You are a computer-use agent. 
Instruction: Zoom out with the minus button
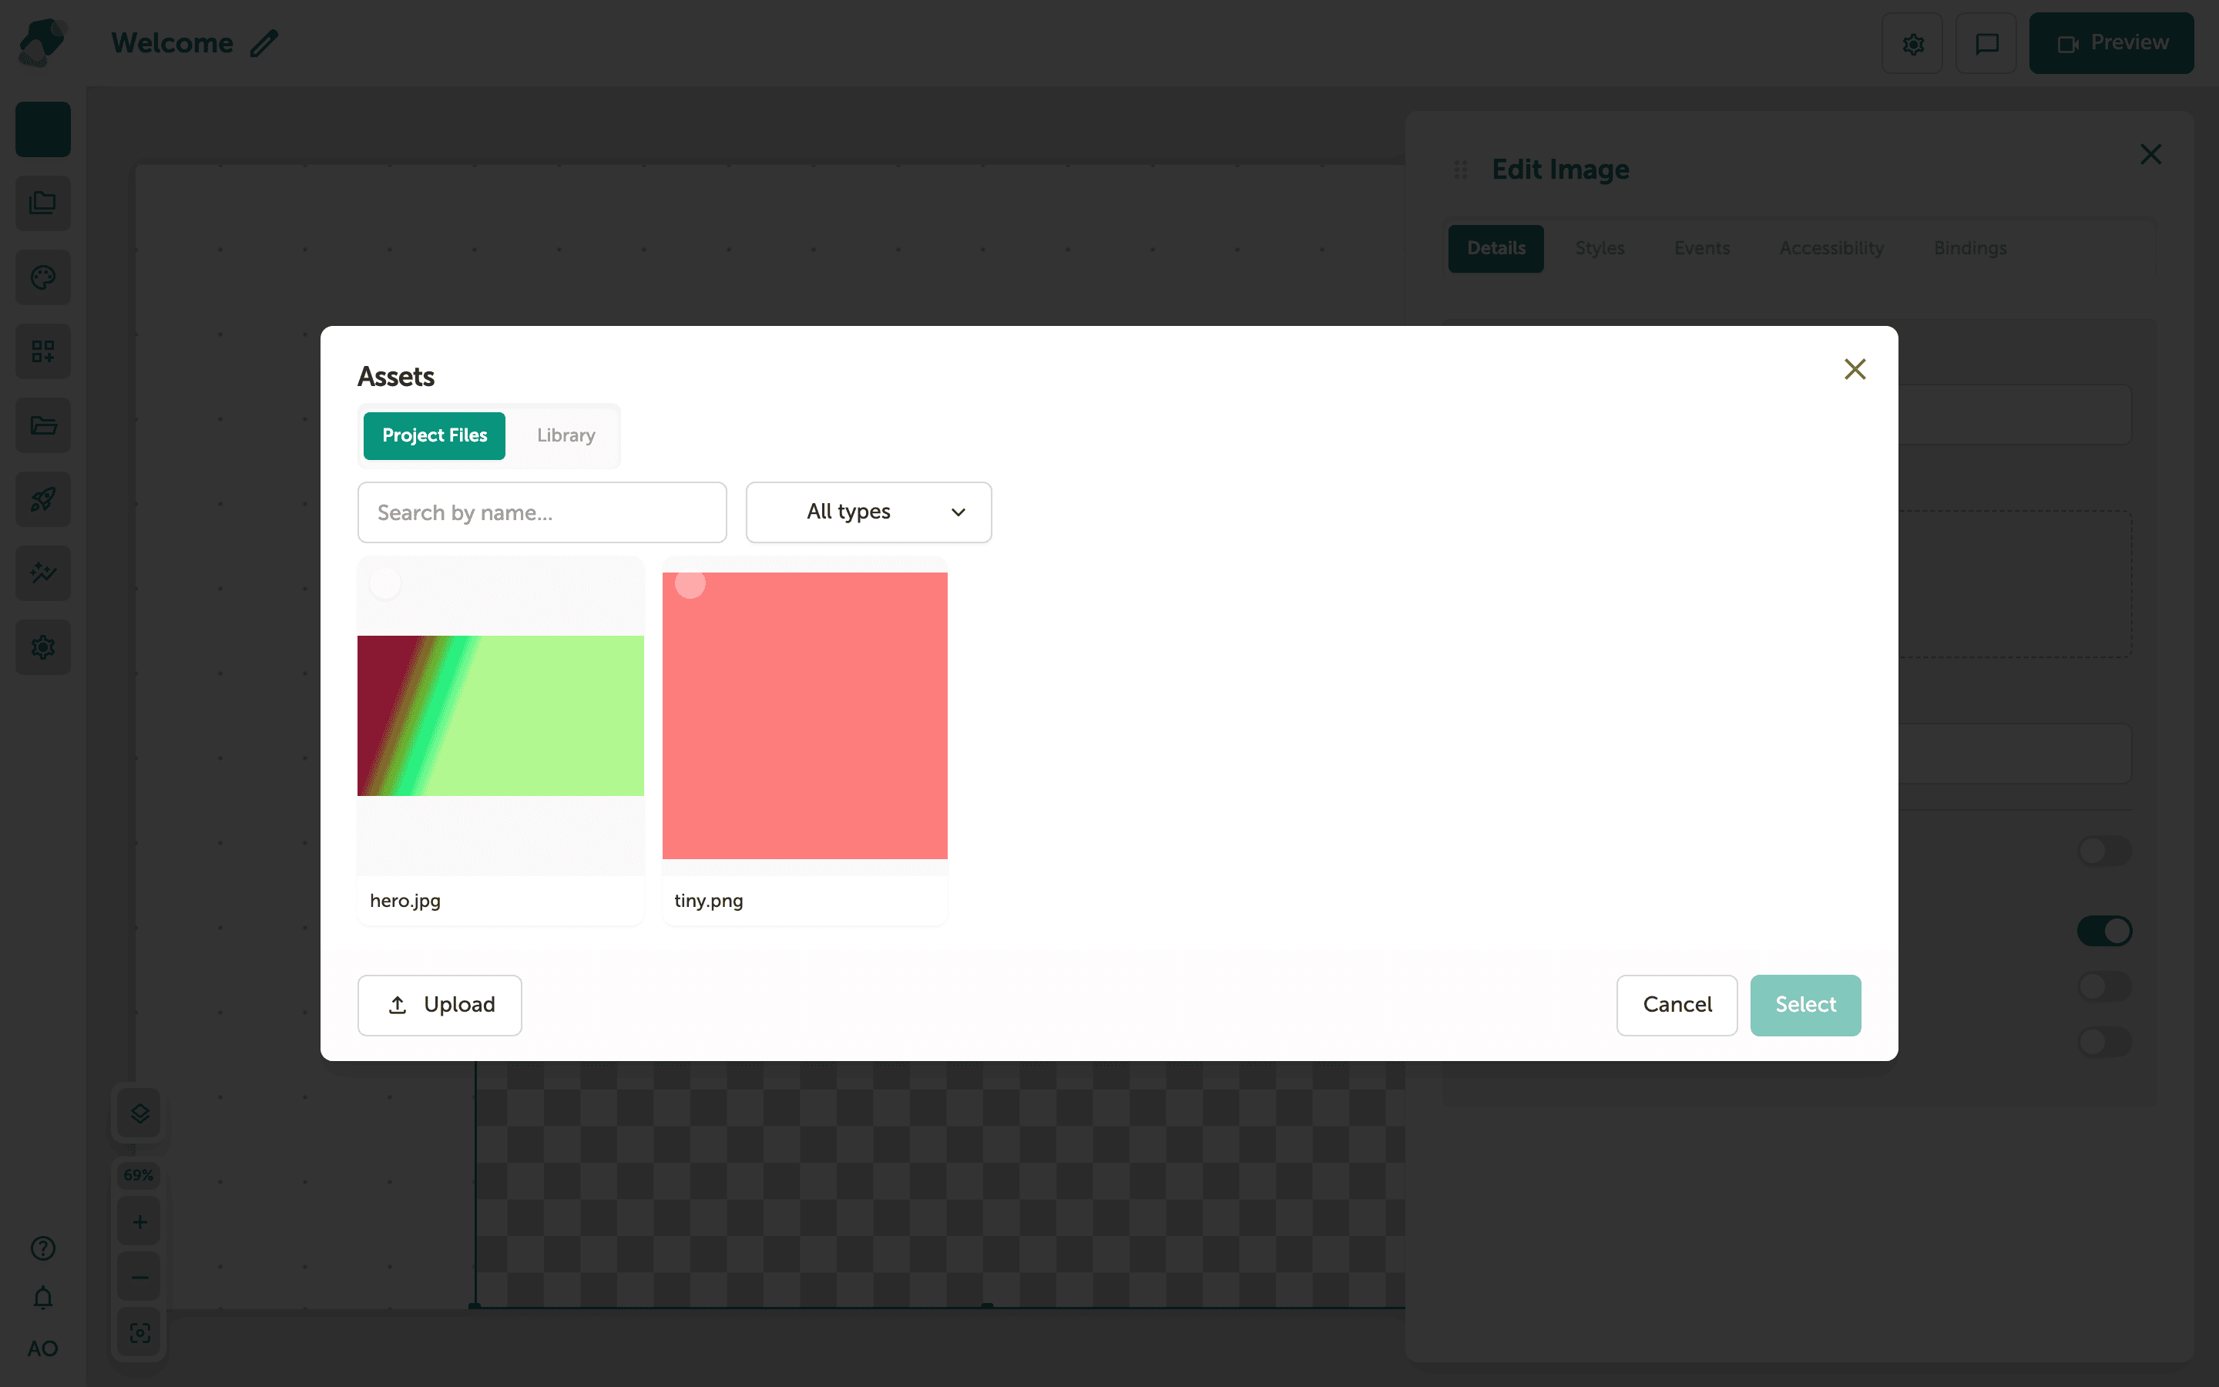(x=139, y=1277)
